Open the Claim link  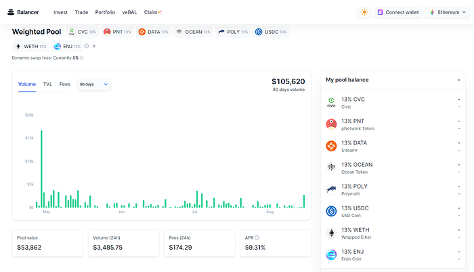tap(152, 12)
